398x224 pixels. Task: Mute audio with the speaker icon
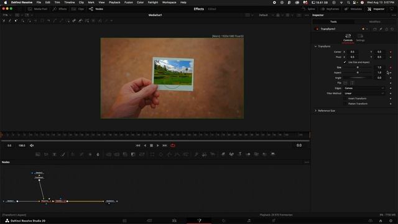(x=32, y=146)
